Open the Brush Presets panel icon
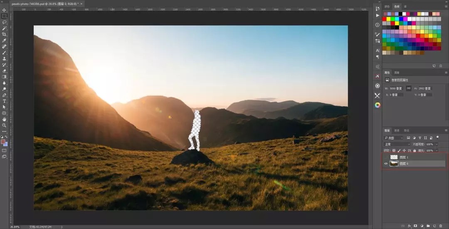The width and height of the screenshot is (449, 229). (377, 41)
